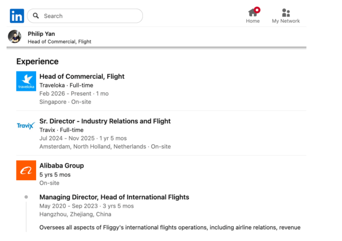Screen dimensions: 342x241
Task: Open the Alibaba Group company title
Action: (x=61, y=166)
